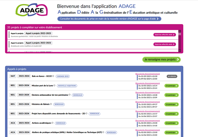This screenshot has height=137, width=198.
Task: Select project title Actions académiques
Action: tap(42, 123)
